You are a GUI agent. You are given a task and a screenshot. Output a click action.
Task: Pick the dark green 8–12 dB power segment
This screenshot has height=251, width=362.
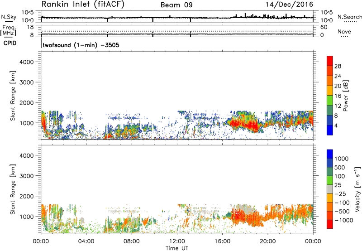pos(330,111)
